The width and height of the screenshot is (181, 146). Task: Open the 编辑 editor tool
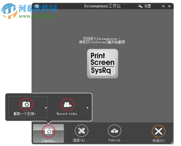81,134
